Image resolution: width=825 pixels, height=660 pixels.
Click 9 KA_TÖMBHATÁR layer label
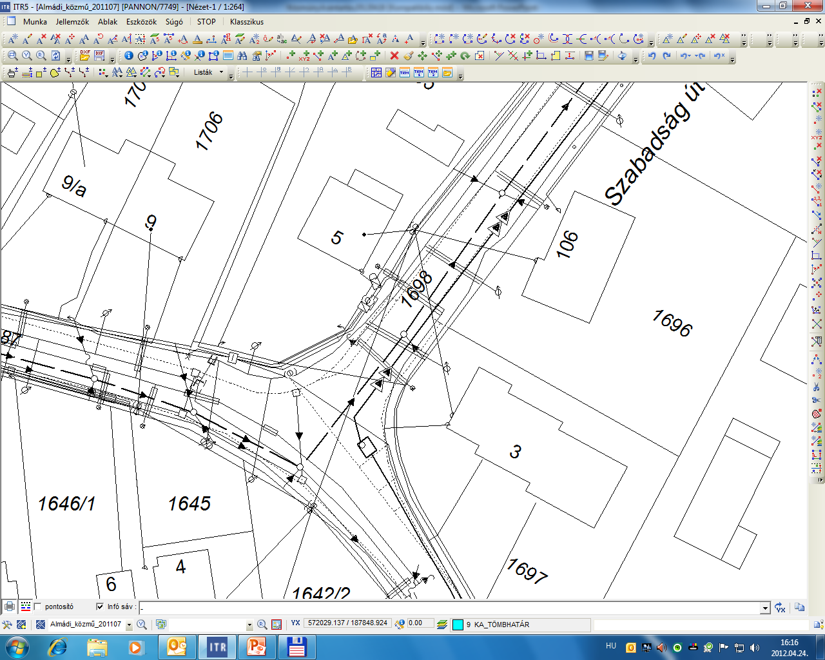point(498,625)
